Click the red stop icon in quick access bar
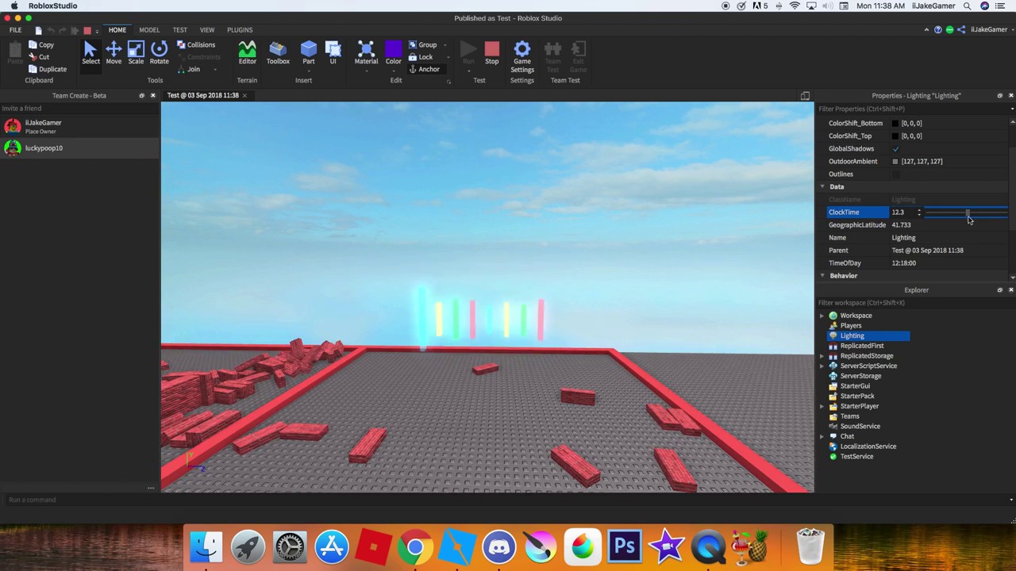This screenshot has width=1016, height=571. [87, 30]
